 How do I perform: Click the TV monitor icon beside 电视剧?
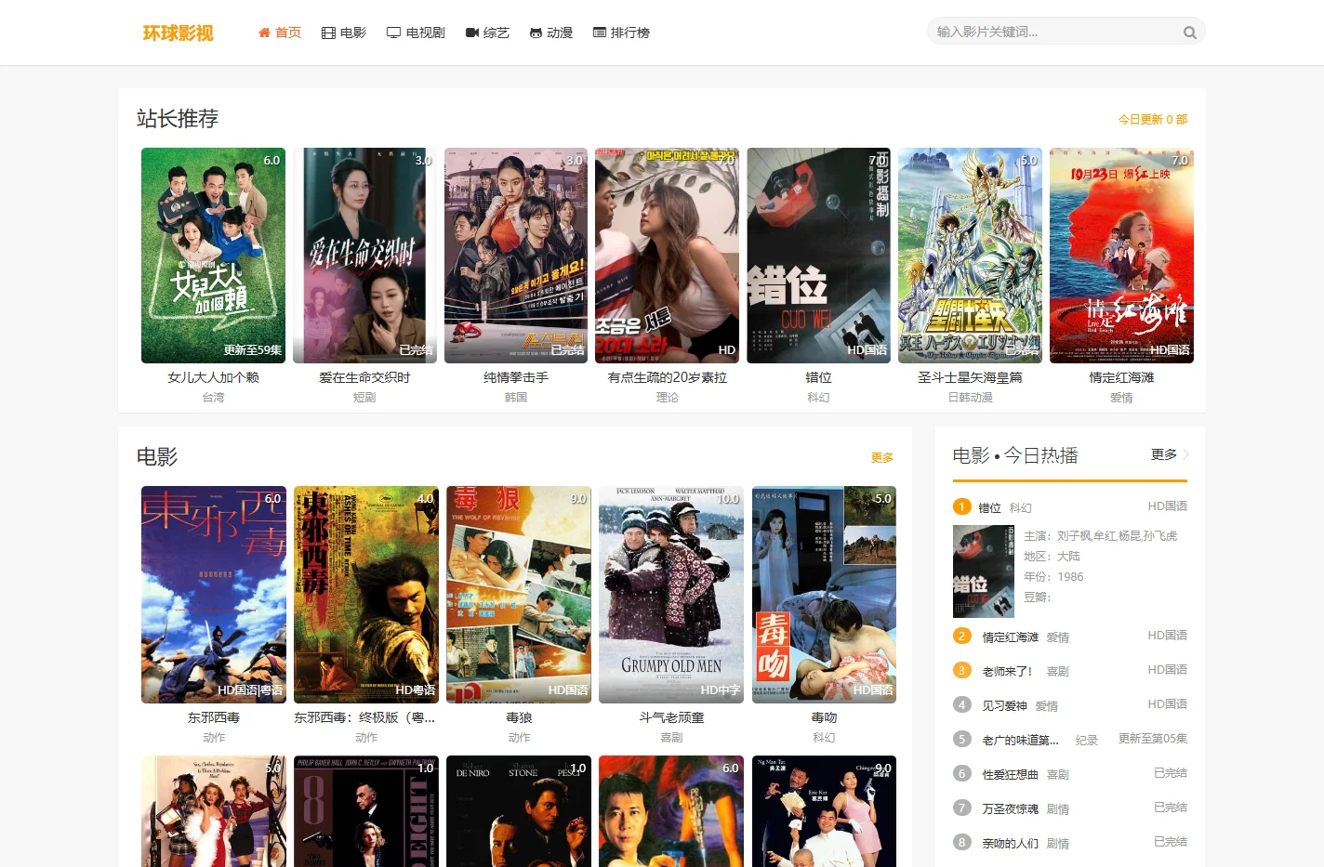393,33
